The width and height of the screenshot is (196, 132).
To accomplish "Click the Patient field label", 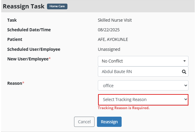I will (15, 39).
